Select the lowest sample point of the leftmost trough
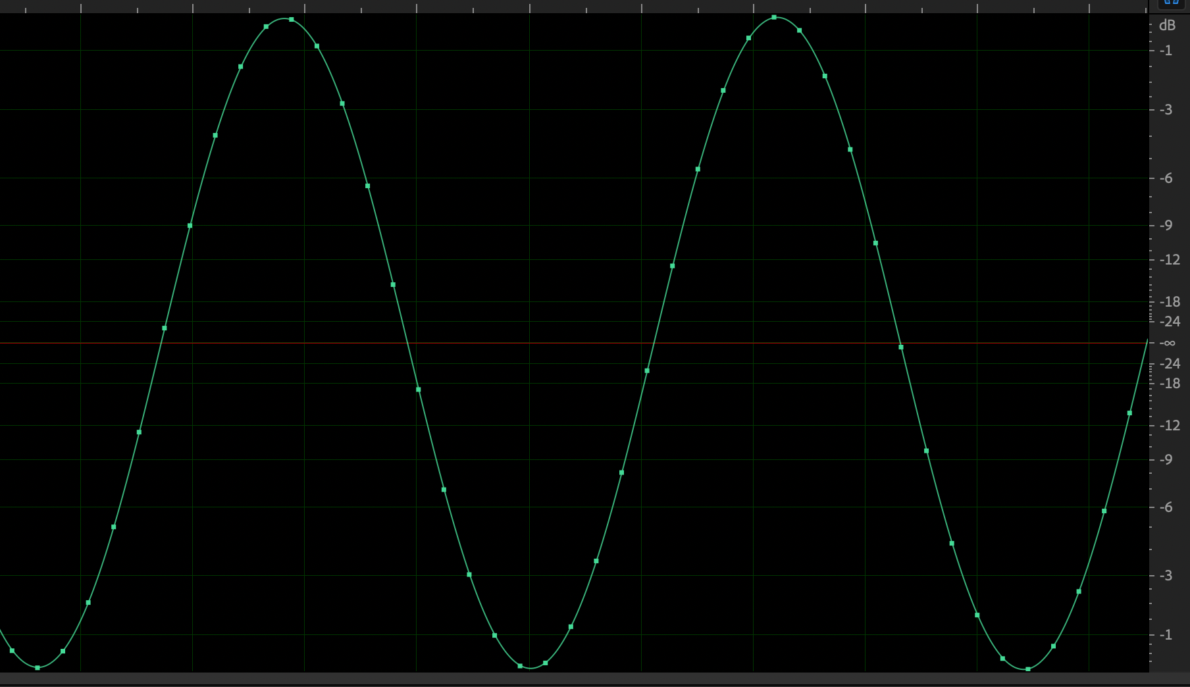This screenshot has height=687, width=1190. pyautogui.click(x=38, y=668)
